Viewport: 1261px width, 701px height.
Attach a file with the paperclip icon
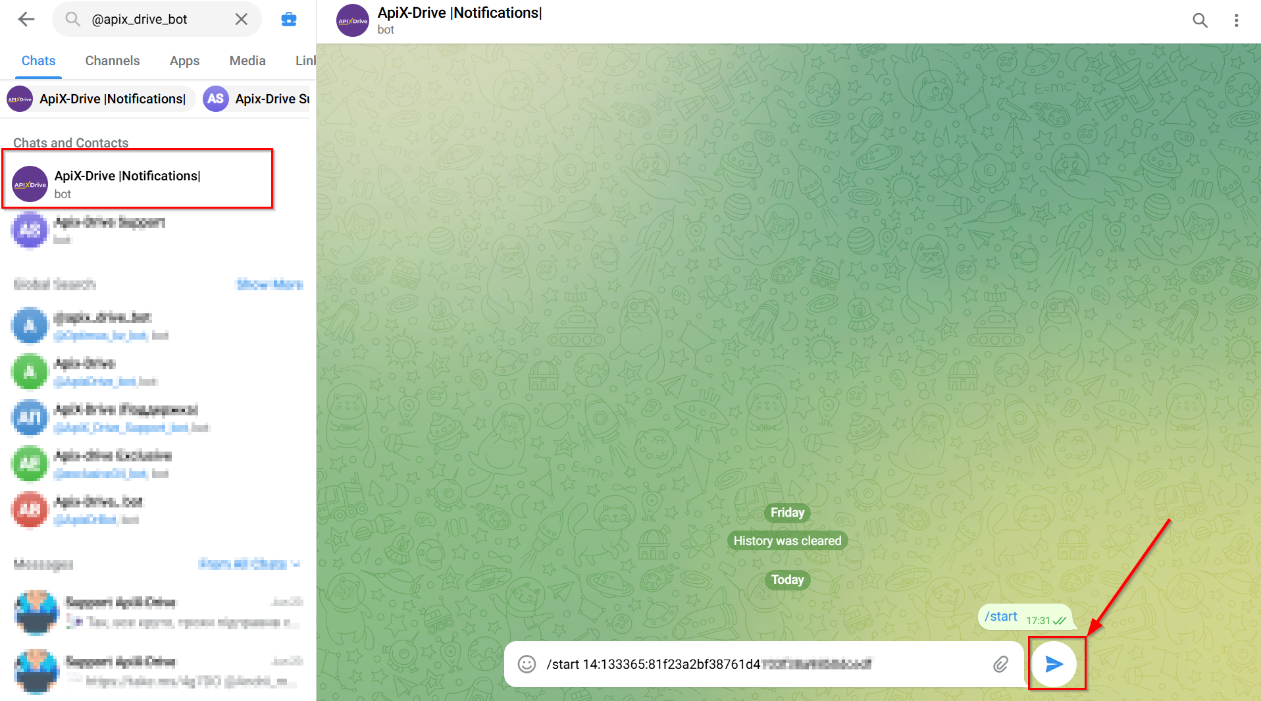(x=1000, y=664)
